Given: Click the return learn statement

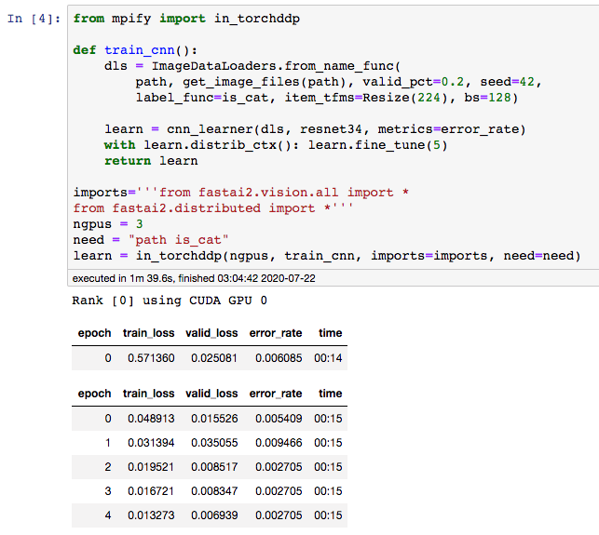Looking at the screenshot, I should click(x=151, y=161).
